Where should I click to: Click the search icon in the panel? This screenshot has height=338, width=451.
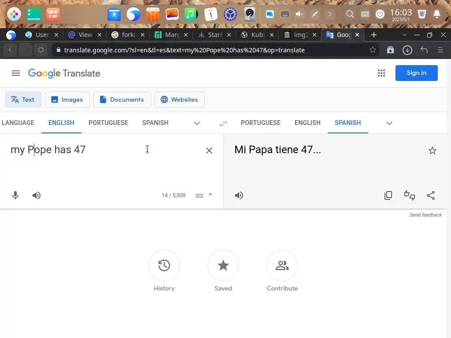(350, 14)
